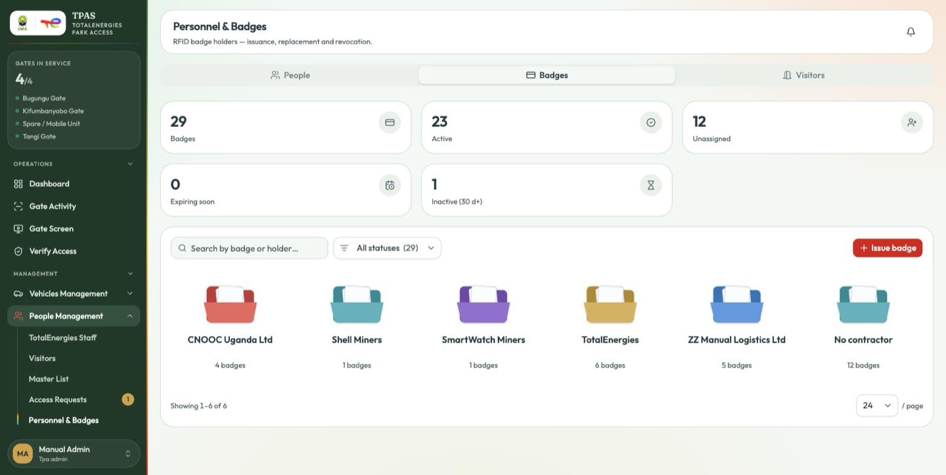Open the notifications bell
The height and width of the screenshot is (475, 946).
(911, 32)
